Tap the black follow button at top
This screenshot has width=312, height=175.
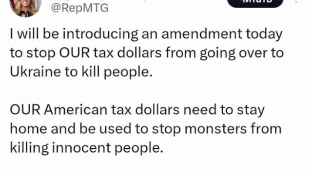pos(255,3)
